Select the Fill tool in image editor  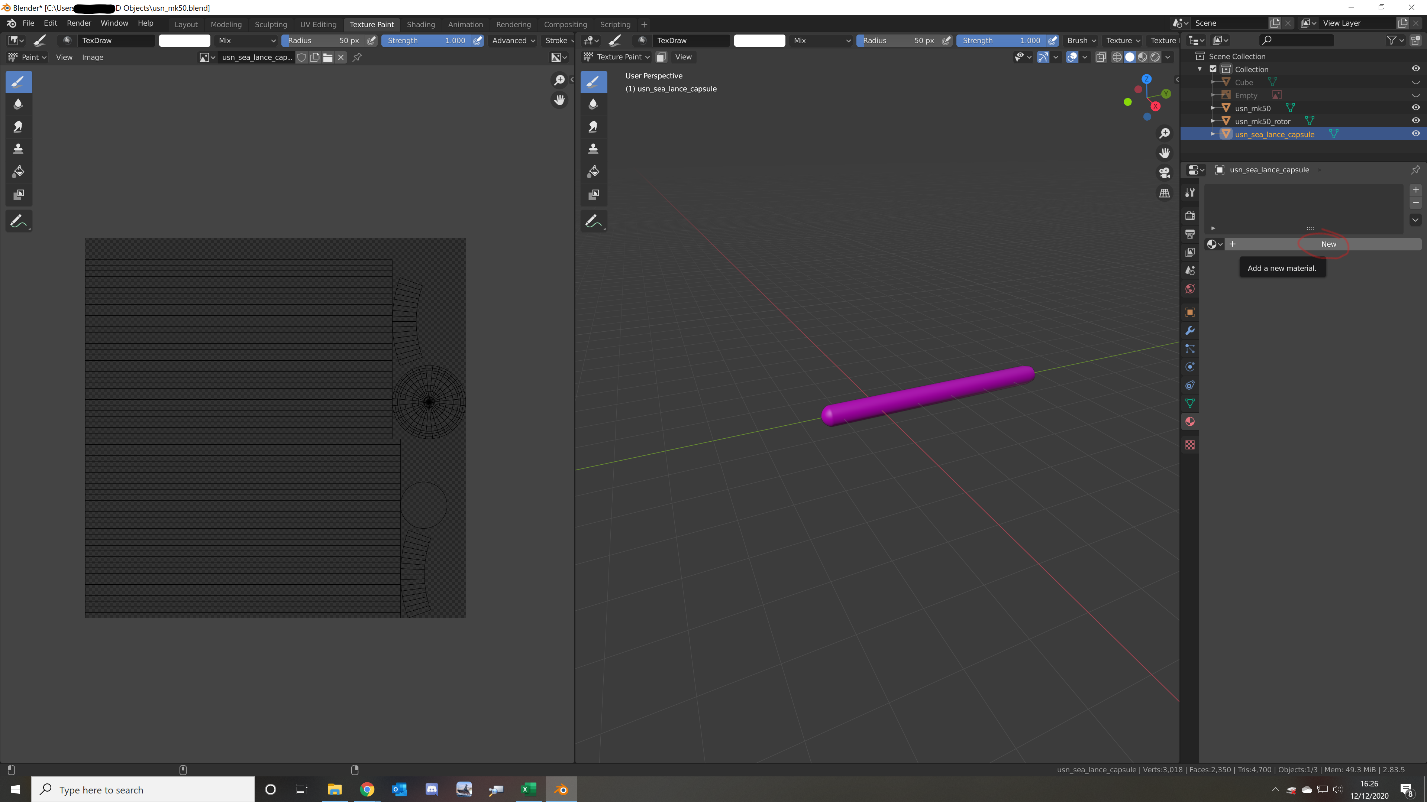coord(18,172)
